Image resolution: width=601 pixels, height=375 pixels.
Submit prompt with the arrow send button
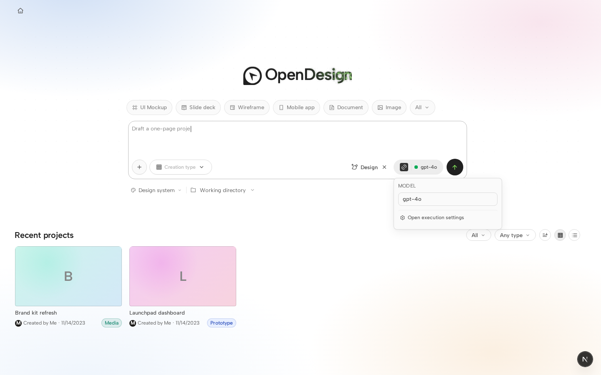pos(455,167)
